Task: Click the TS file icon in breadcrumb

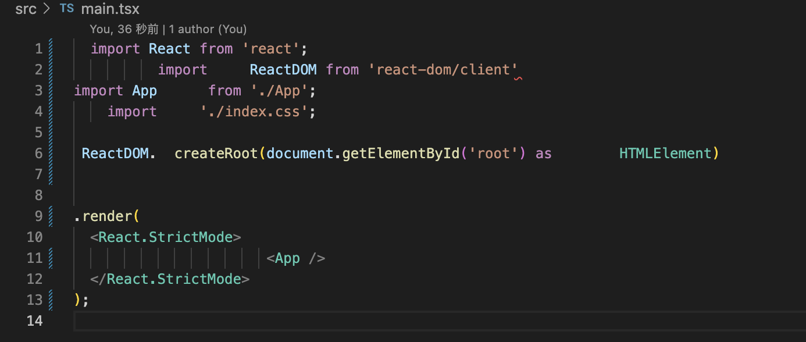Action: coord(67,9)
